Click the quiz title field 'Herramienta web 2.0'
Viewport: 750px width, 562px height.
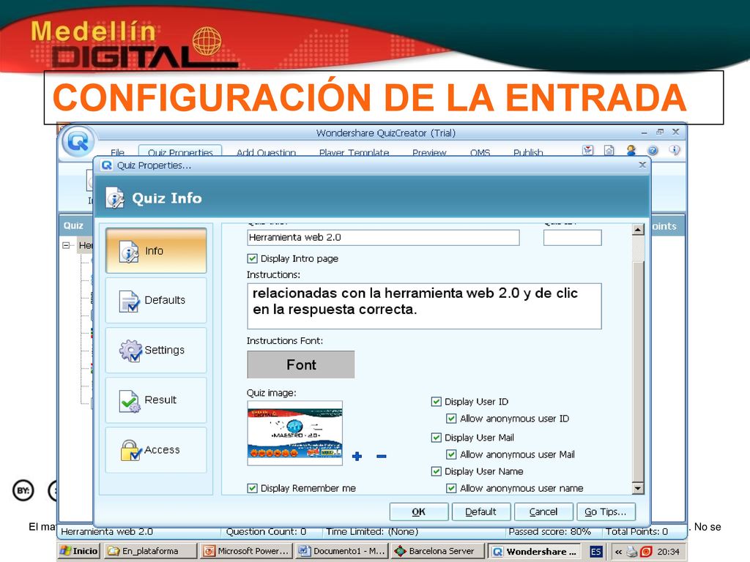pos(383,238)
